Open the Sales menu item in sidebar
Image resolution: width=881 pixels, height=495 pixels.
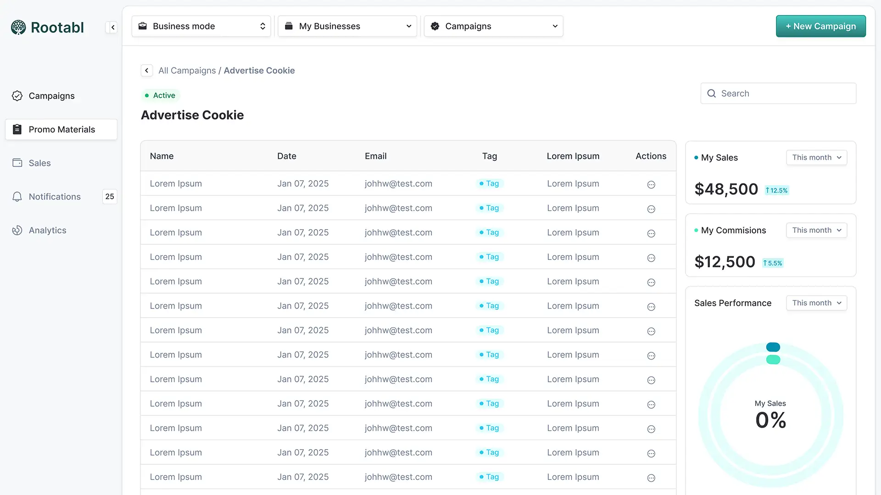coord(40,163)
